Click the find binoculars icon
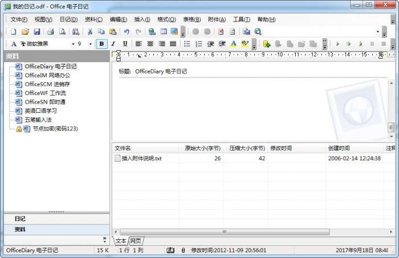The width and height of the screenshot is (399, 258). (x=76, y=32)
